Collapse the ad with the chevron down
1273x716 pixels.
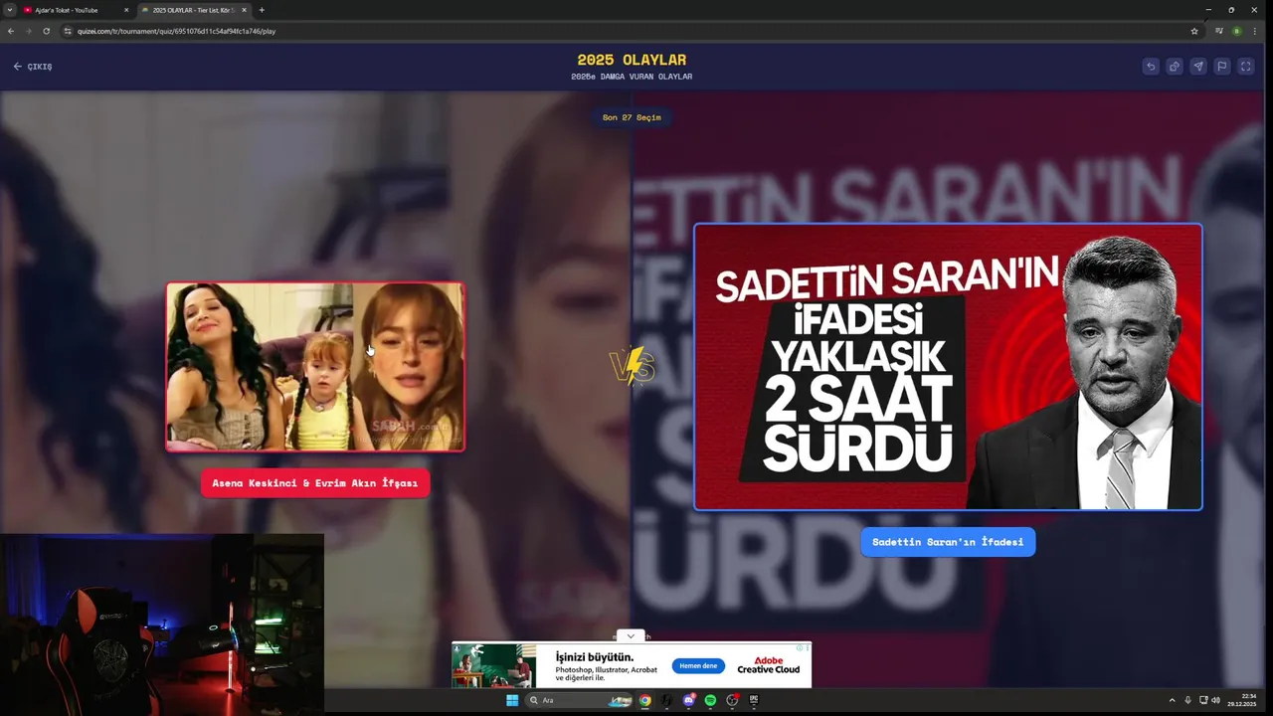[631, 636]
